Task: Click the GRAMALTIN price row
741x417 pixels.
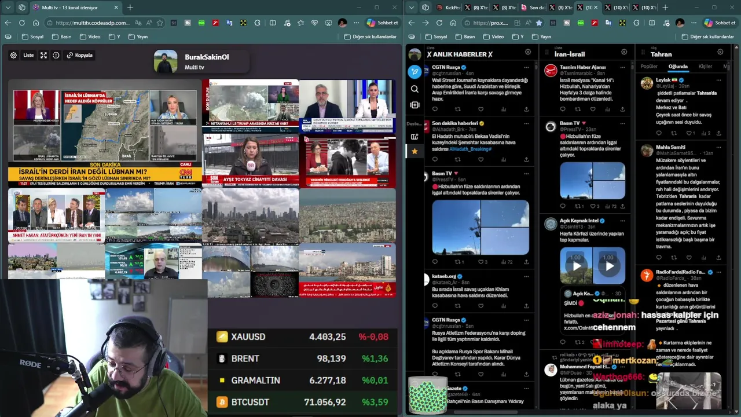Action: (x=303, y=381)
